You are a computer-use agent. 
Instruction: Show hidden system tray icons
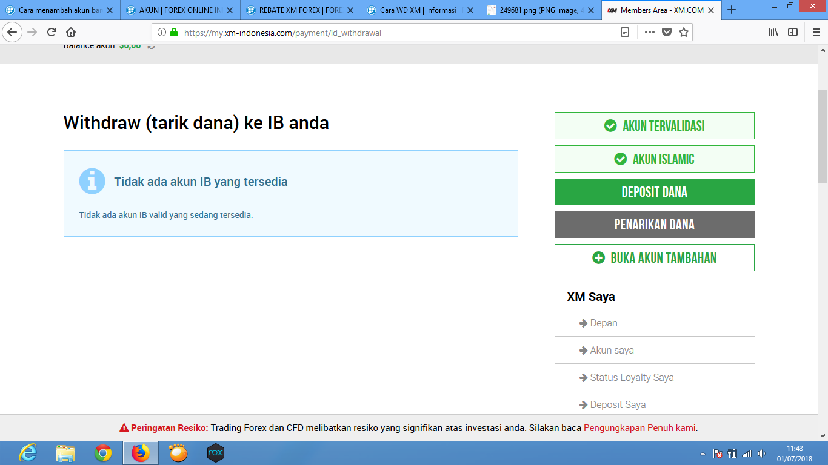pyautogui.click(x=703, y=453)
